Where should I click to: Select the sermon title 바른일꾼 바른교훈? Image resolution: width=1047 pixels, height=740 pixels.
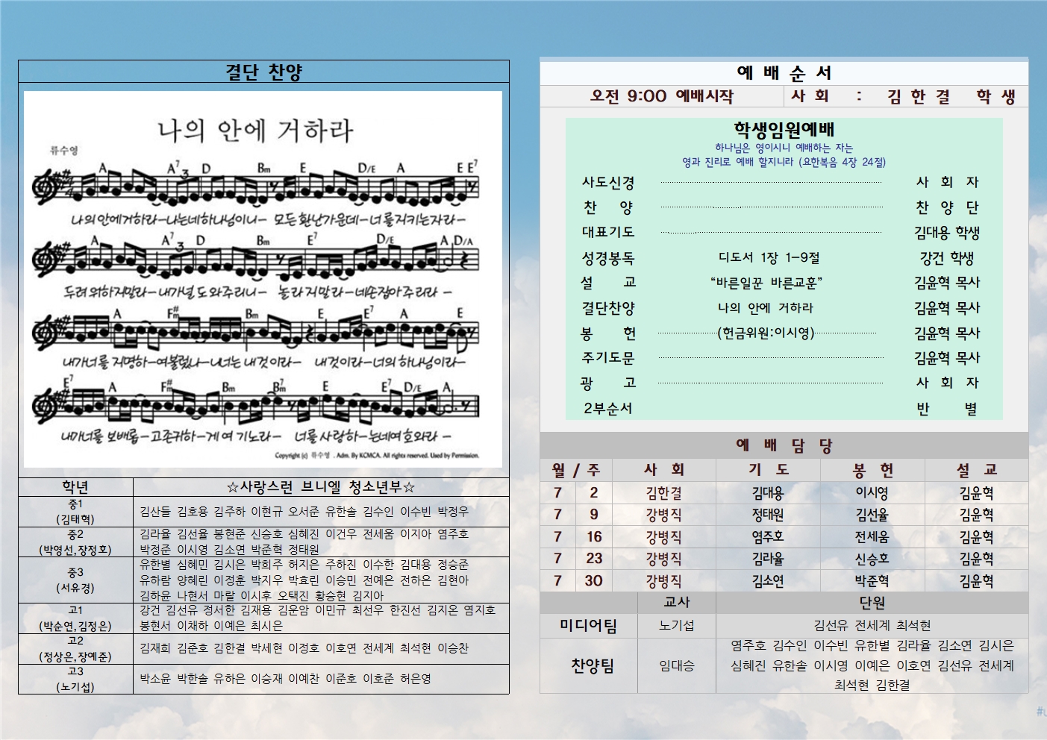tap(766, 283)
